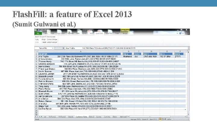Select the 27171 cell in column F
This screenshot has width=217, height=122.
(x=180, y=56)
